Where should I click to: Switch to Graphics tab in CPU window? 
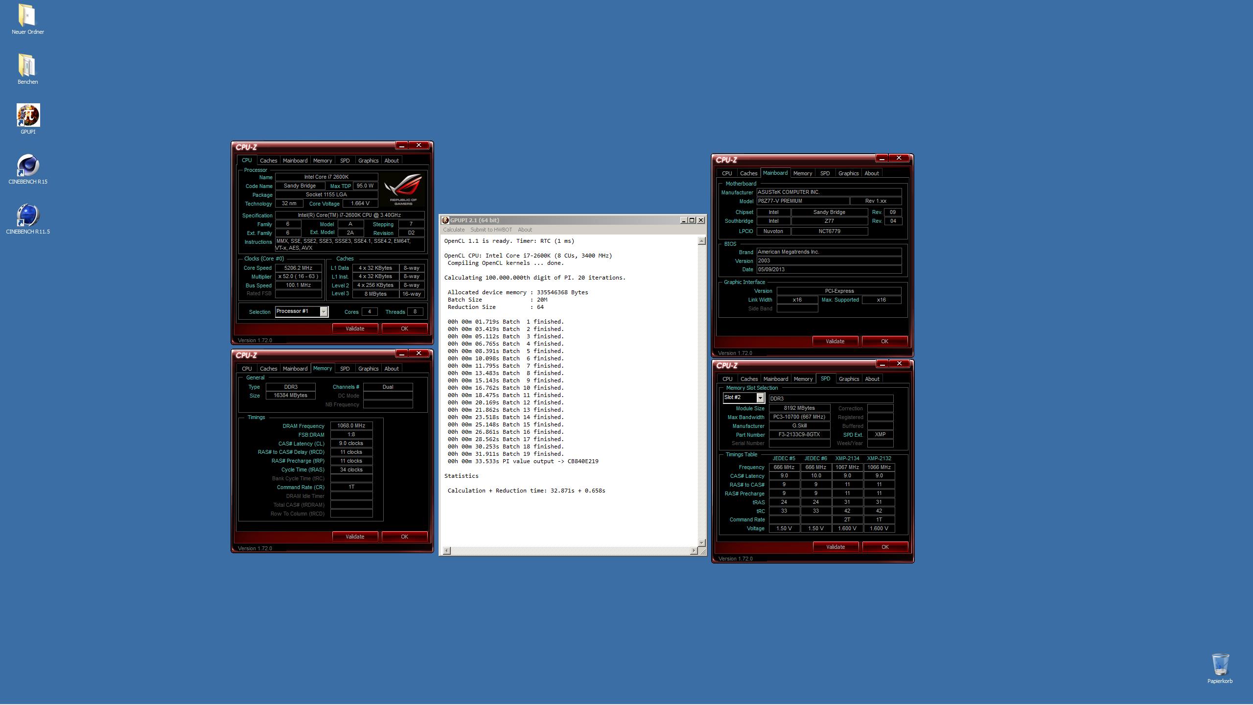(x=368, y=161)
